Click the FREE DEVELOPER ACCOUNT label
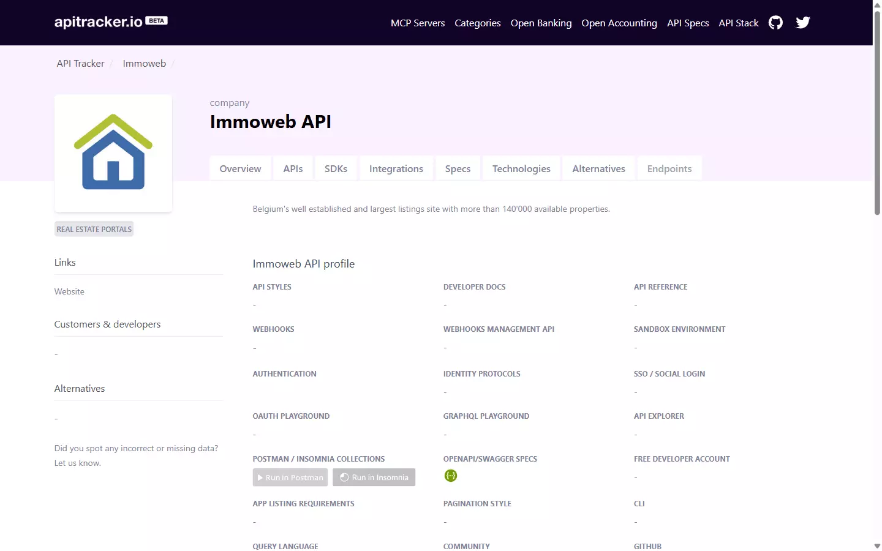Viewport: 882px width, 551px height. 682,459
